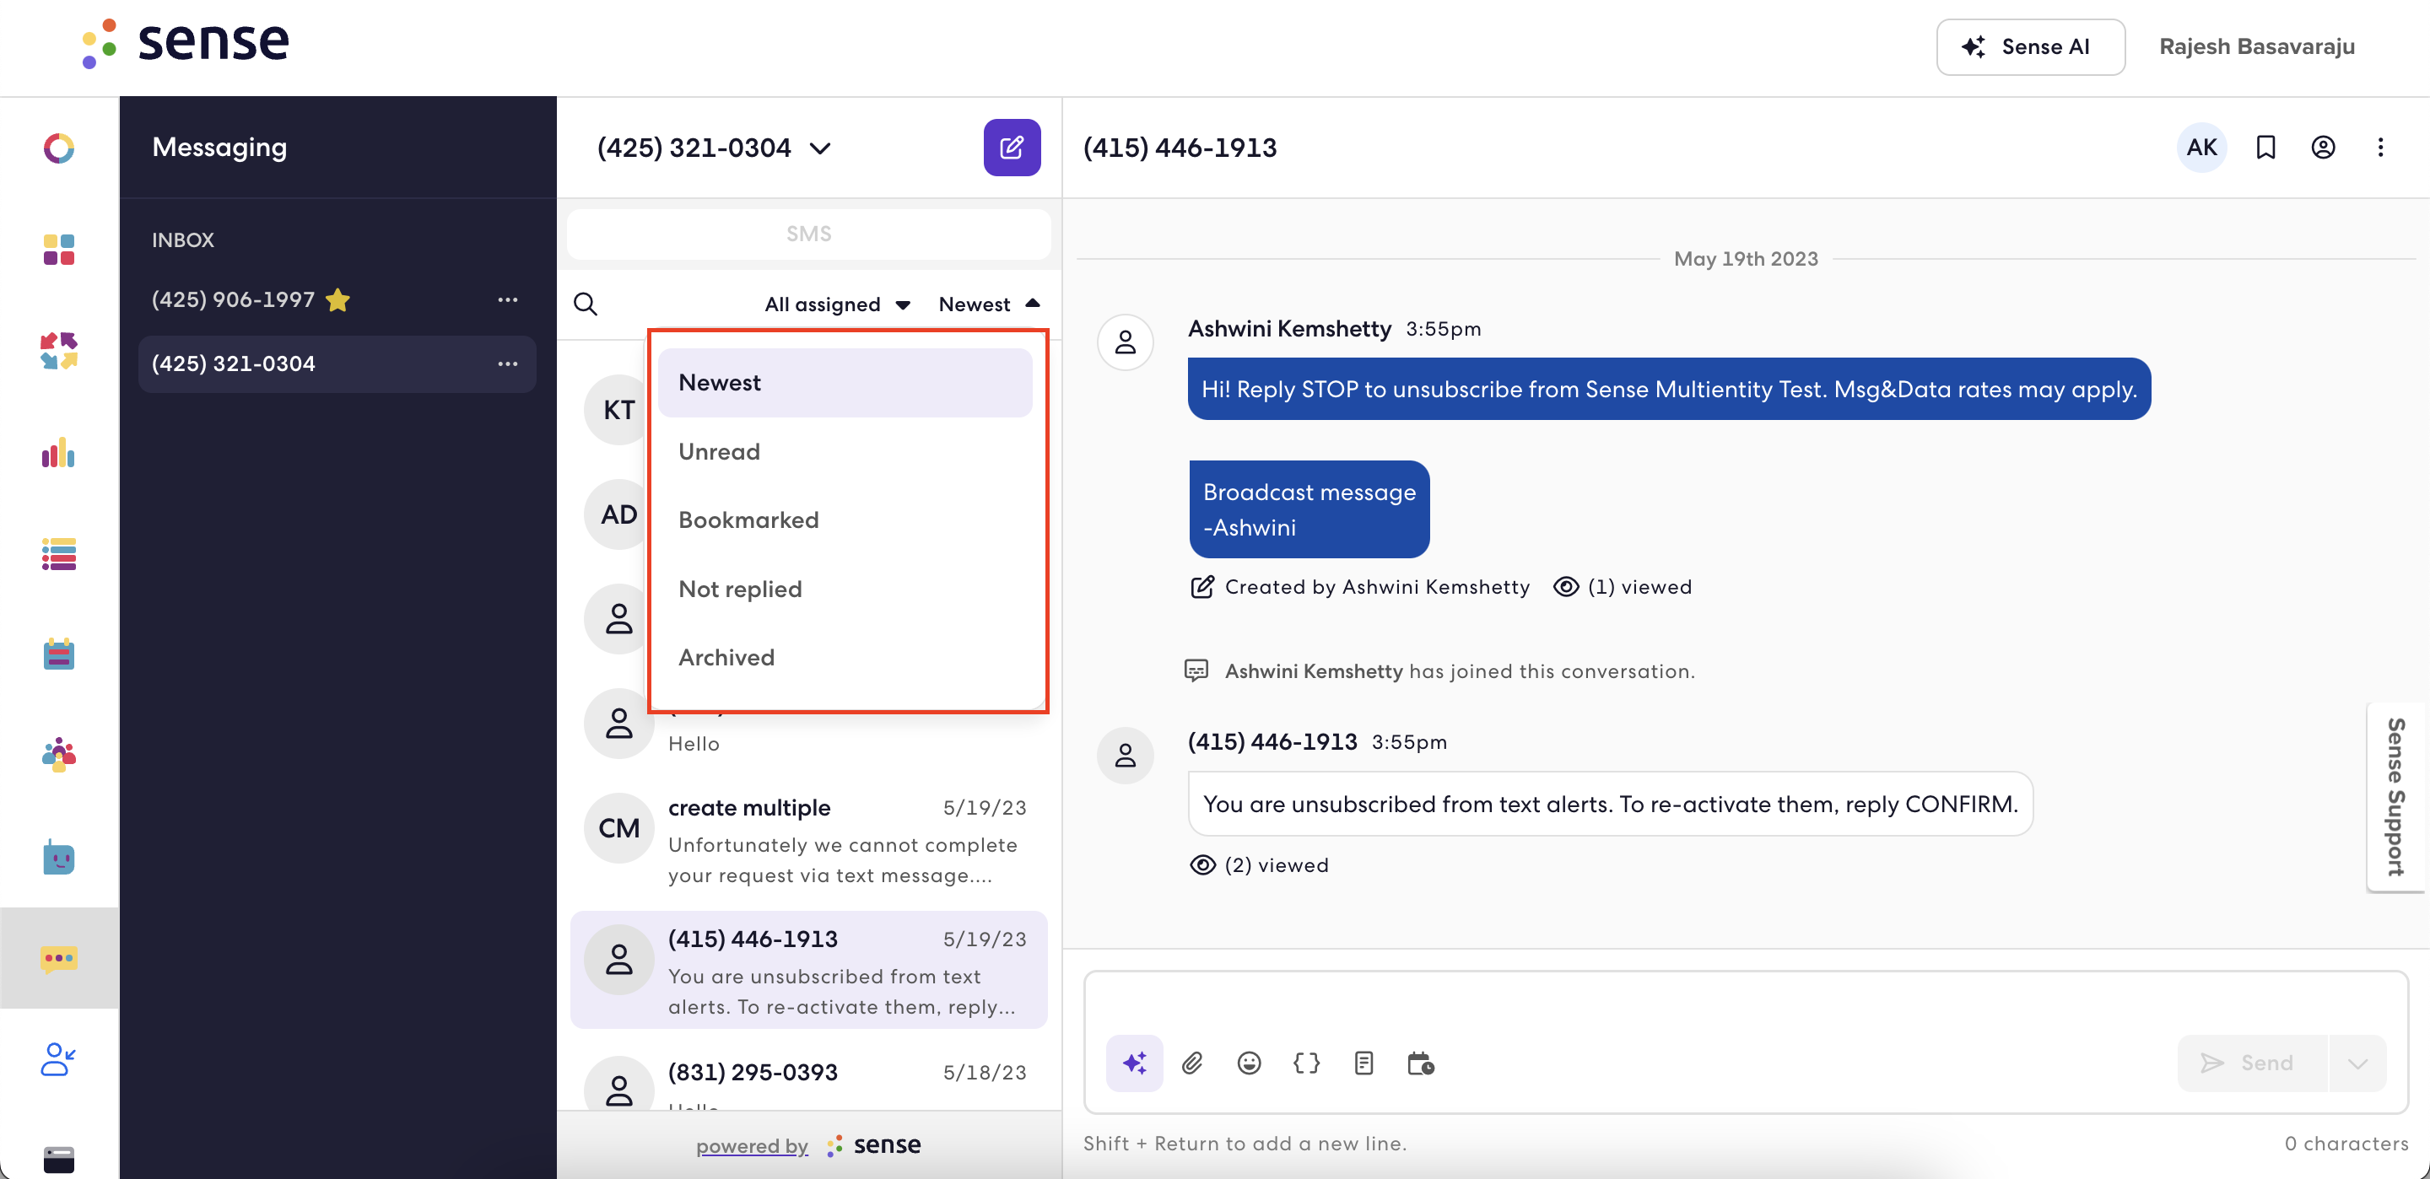The height and width of the screenshot is (1179, 2430).
Task: Open the (831) 295-0393 conversation
Action: 808,1081
